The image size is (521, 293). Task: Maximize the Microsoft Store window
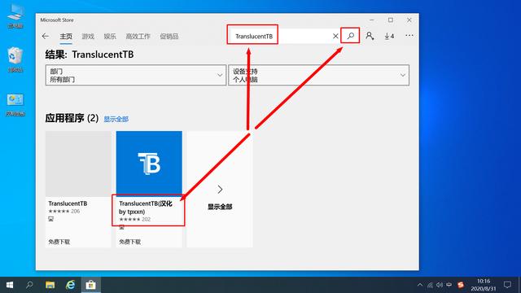click(x=391, y=20)
